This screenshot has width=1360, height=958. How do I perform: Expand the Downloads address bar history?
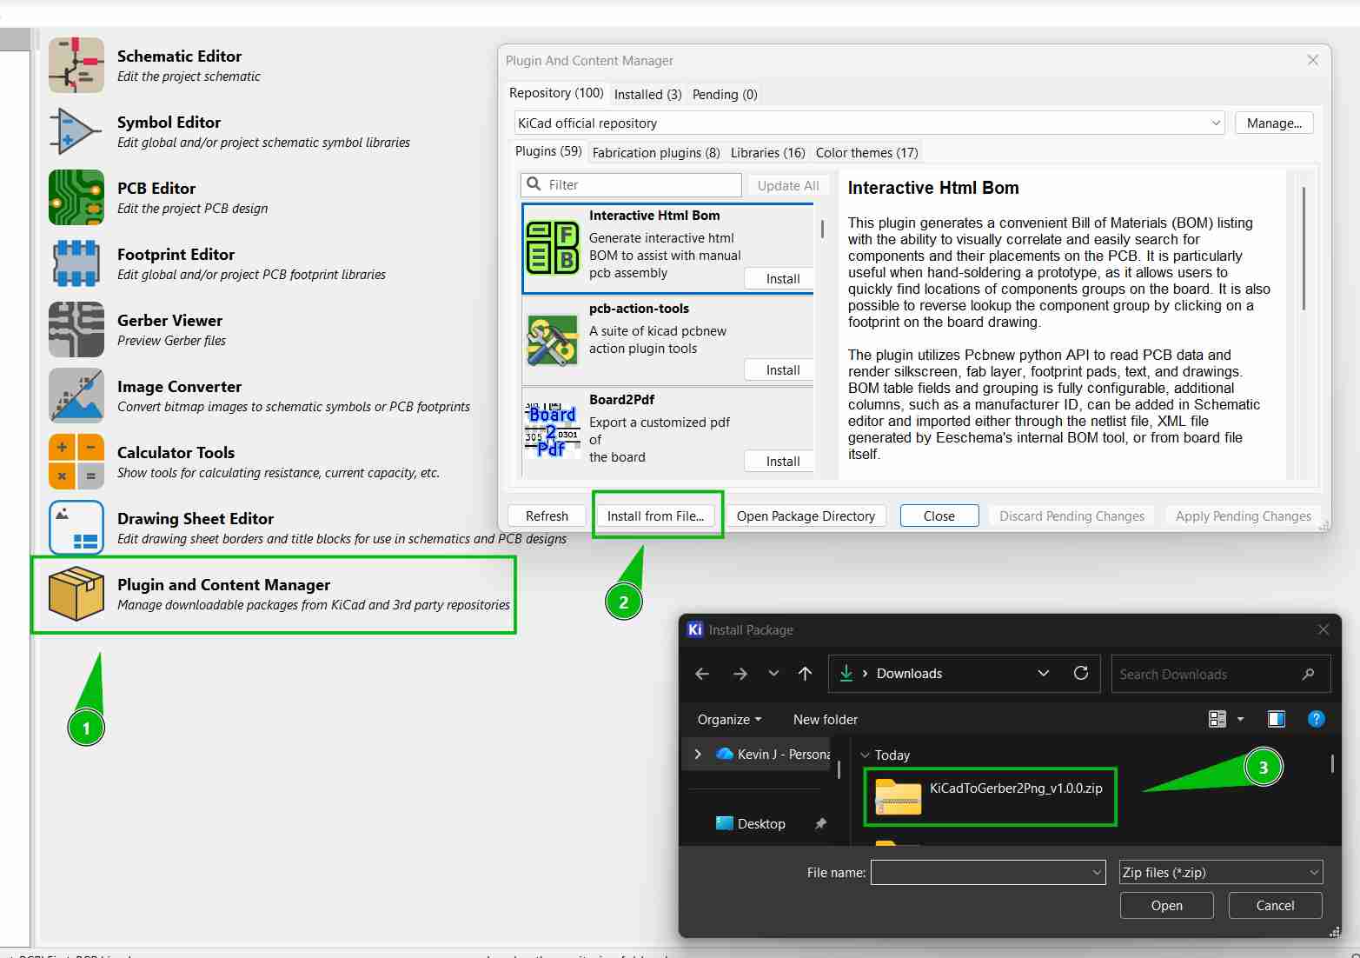click(1044, 674)
